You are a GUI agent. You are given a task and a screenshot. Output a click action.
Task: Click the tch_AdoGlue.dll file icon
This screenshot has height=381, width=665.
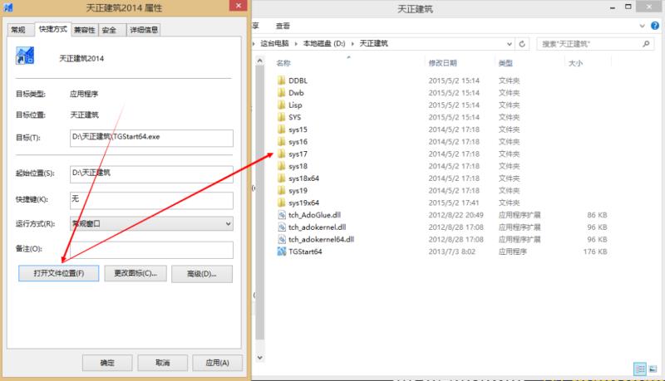(x=282, y=215)
